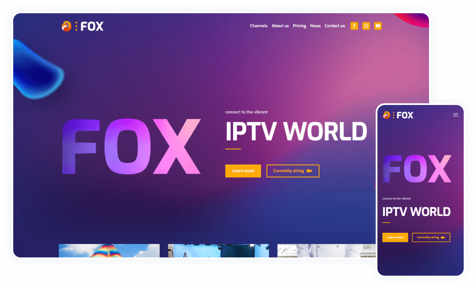This screenshot has height=288, width=476.
Task: Go to the Channels nav item
Action: pyautogui.click(x=259, y=26)
